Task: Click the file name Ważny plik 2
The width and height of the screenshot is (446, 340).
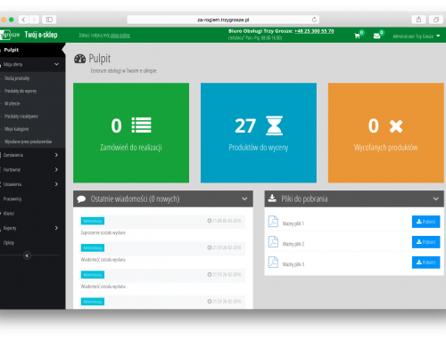Action: pos(293,244)
